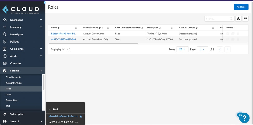Collapse the Settings section
This screenshot has width=253, height=125.
tap(41, 71)
